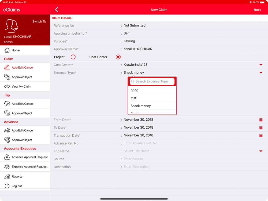Open Advance Approval Request
Image resolution: width=268 pixels, height=201 pixels.
click(x=25, y=157)
